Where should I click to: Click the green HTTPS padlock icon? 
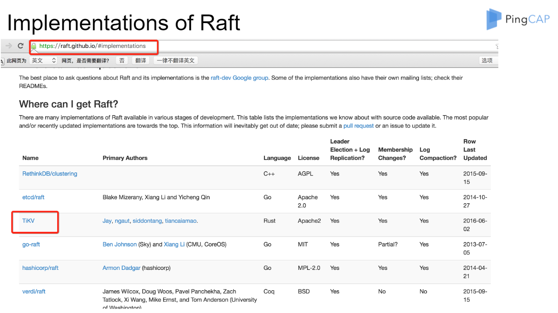[33, 46]
